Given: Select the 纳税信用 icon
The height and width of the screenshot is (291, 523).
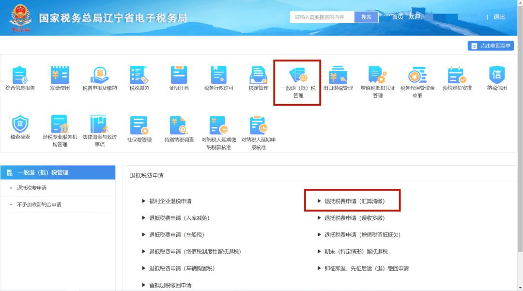Looking at the screenshot, I should point(496,76).
